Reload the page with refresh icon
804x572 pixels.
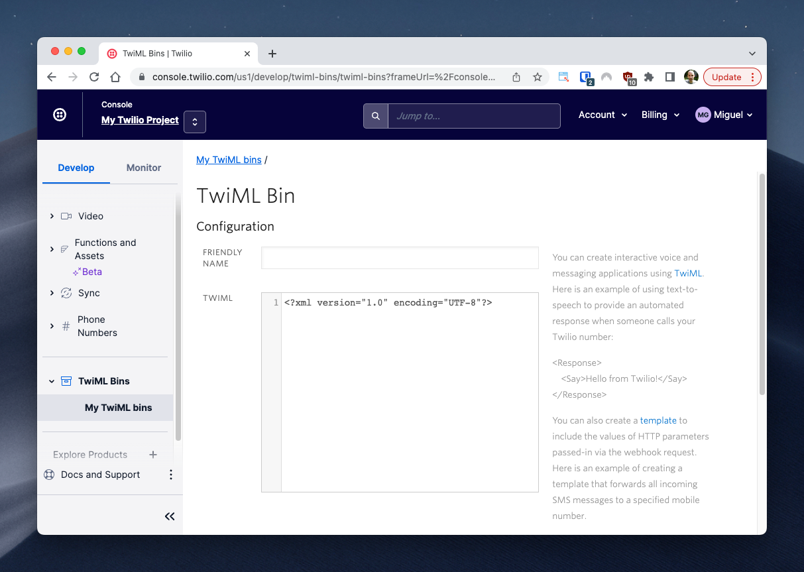94,77
